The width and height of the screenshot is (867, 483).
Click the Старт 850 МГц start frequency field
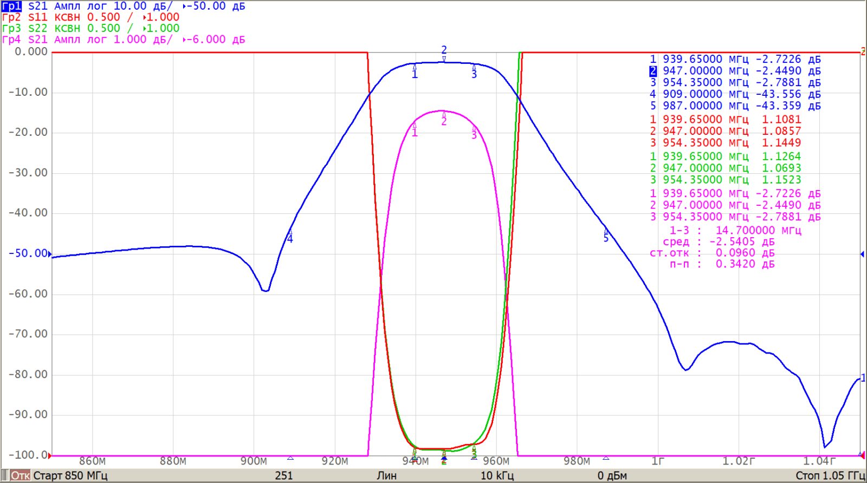pos(70,475)
